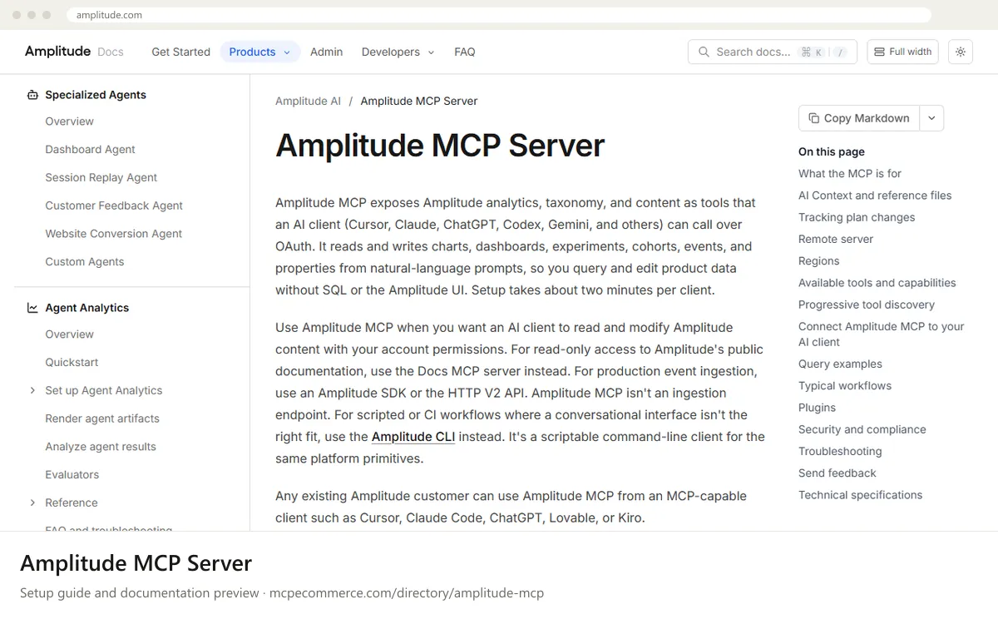This screenshot has width=998, height=624.
Task: Jump to Available tools and capabilities
Action: click(877, 283)
